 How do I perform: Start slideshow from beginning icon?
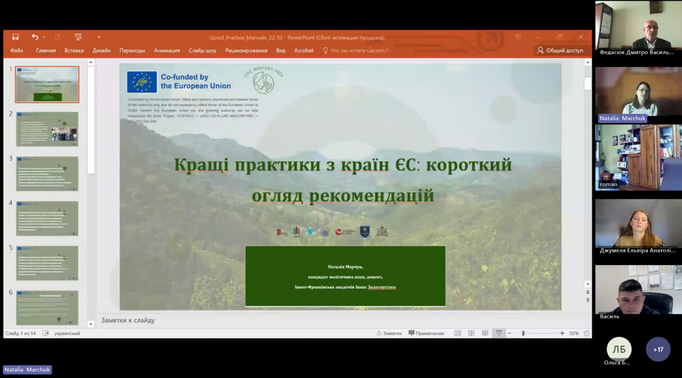(78, 37)
